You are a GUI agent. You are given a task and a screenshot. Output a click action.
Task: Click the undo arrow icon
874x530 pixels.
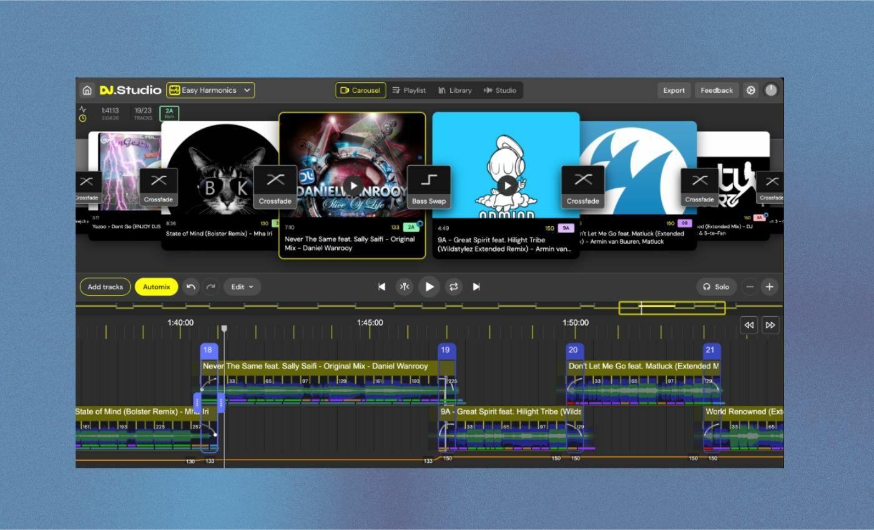pyautogui.click(x=191, y=287)
